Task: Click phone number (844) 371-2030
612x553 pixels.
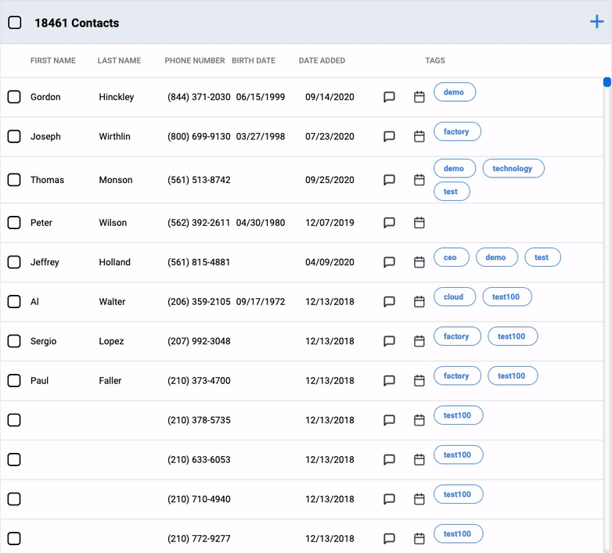Action: coord(199,97)
